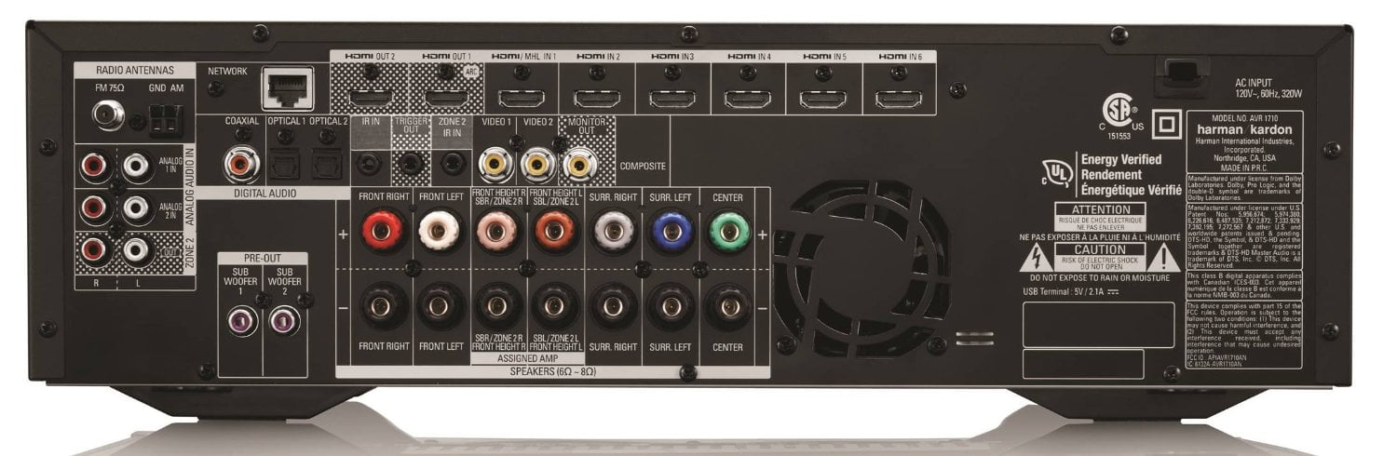Select the Video 2 composite jack
This screenshot has width=1397, height=456.
pyautogui.click(x=537, y=166)
